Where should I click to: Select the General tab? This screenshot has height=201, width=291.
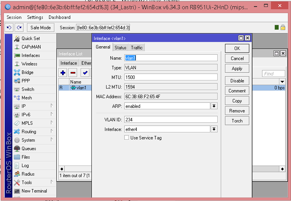103,47
